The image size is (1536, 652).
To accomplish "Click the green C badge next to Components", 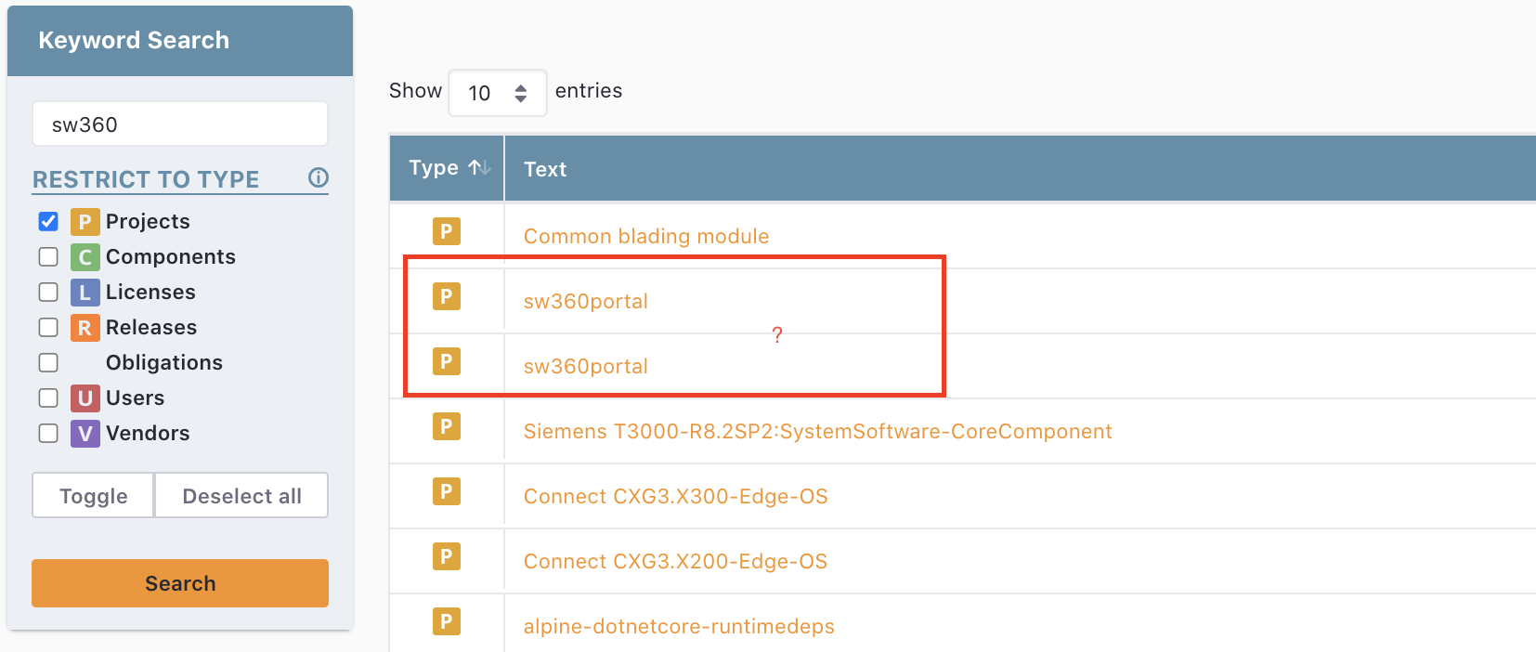I will pos(84,256).
